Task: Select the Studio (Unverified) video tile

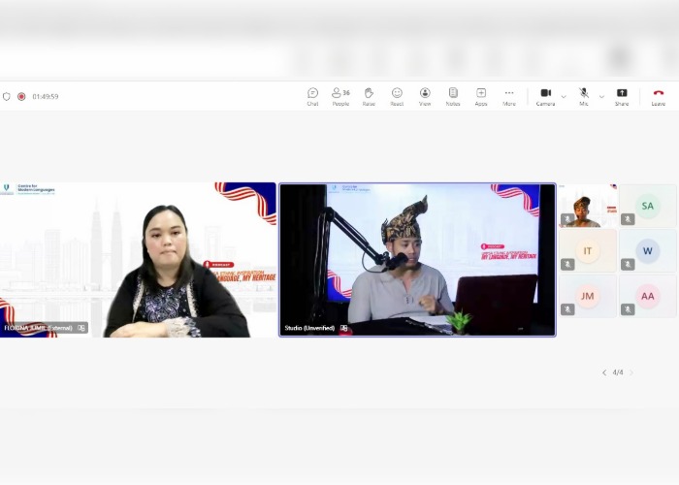Action: (417, 259)
